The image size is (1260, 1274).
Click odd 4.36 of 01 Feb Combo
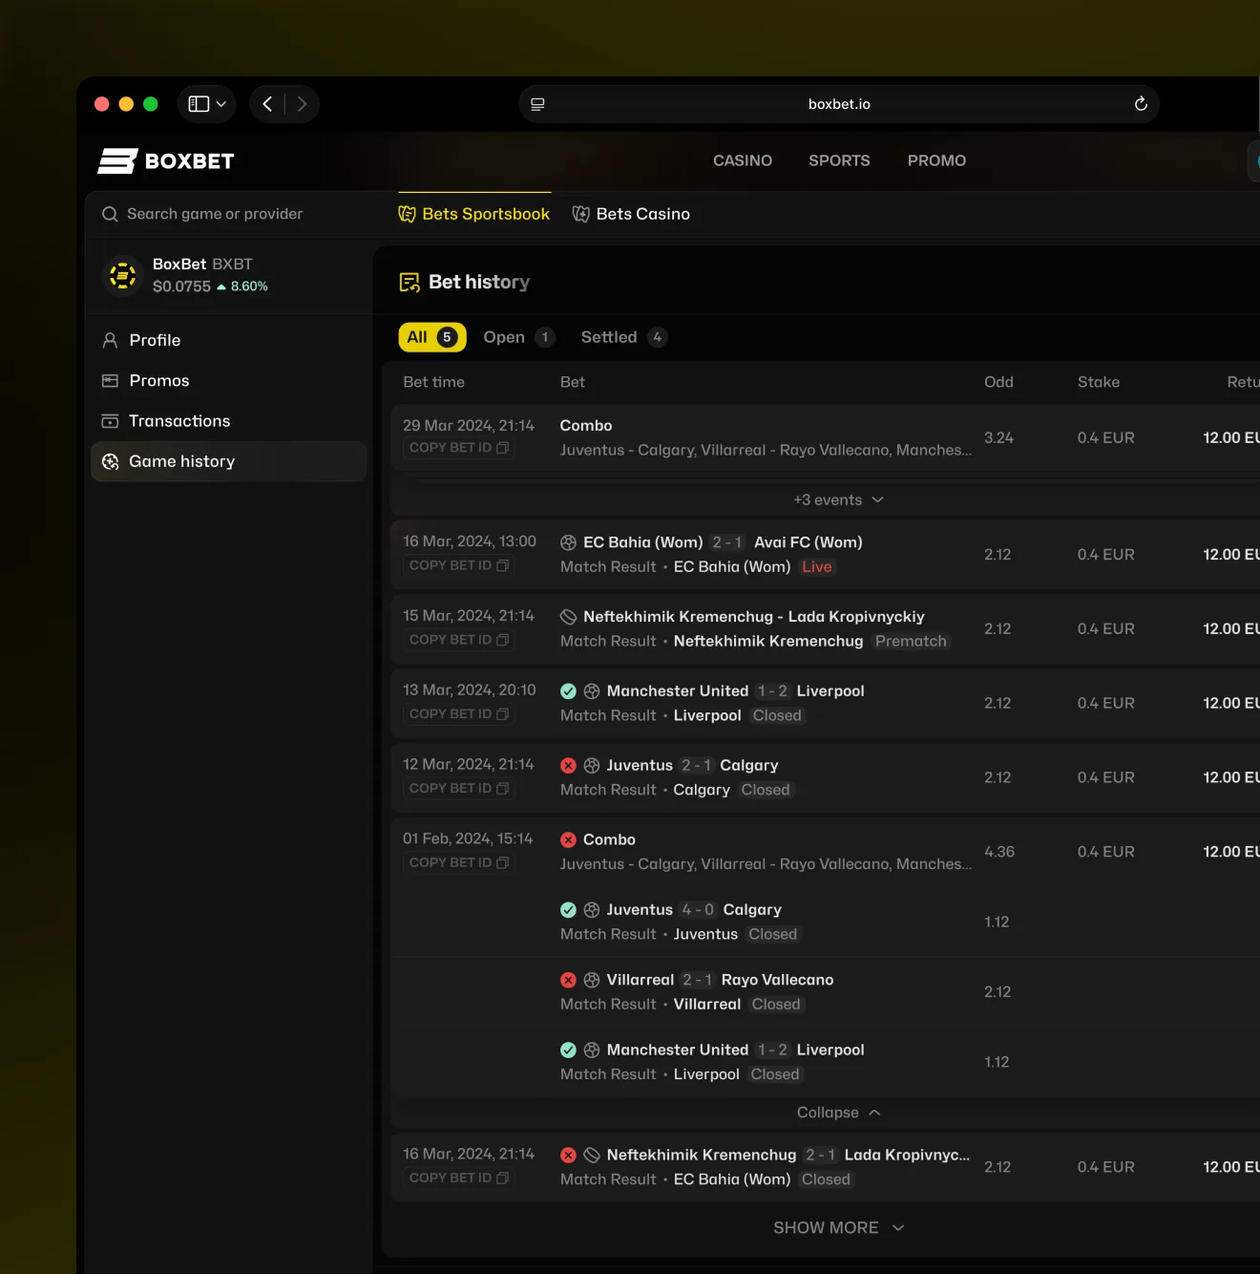(999, 851)
